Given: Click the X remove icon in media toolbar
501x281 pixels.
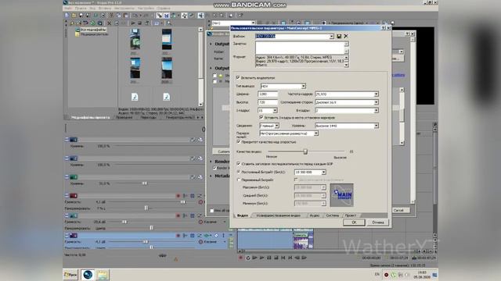Looking at the screenshot, I should tap(110, 23).
